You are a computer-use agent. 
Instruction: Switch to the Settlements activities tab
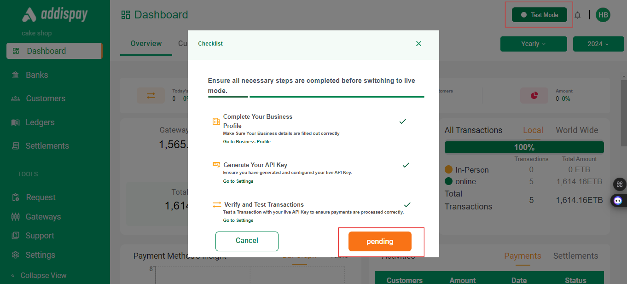point(575,256)
